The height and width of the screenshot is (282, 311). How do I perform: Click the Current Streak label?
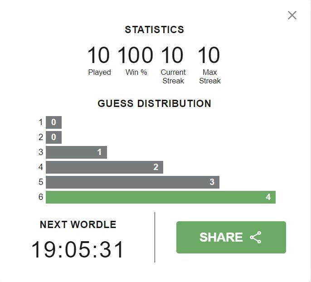pos(173,77)
